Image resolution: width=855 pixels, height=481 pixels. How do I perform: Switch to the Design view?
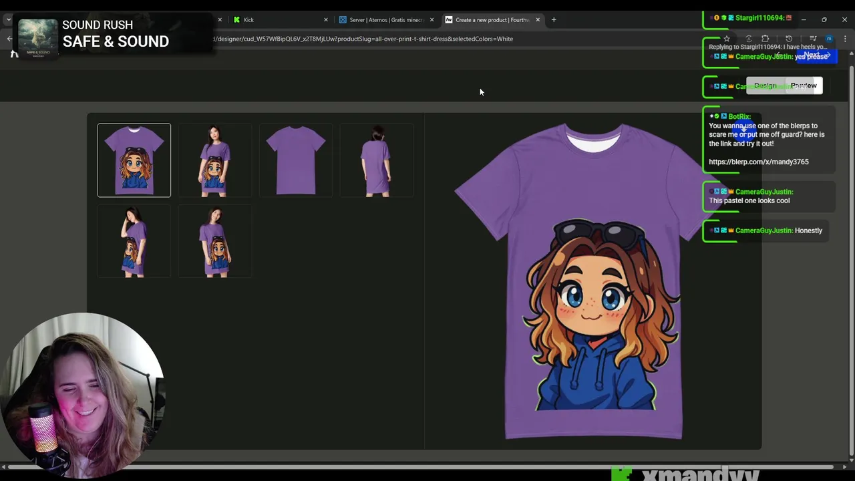[x=765, y=86]
